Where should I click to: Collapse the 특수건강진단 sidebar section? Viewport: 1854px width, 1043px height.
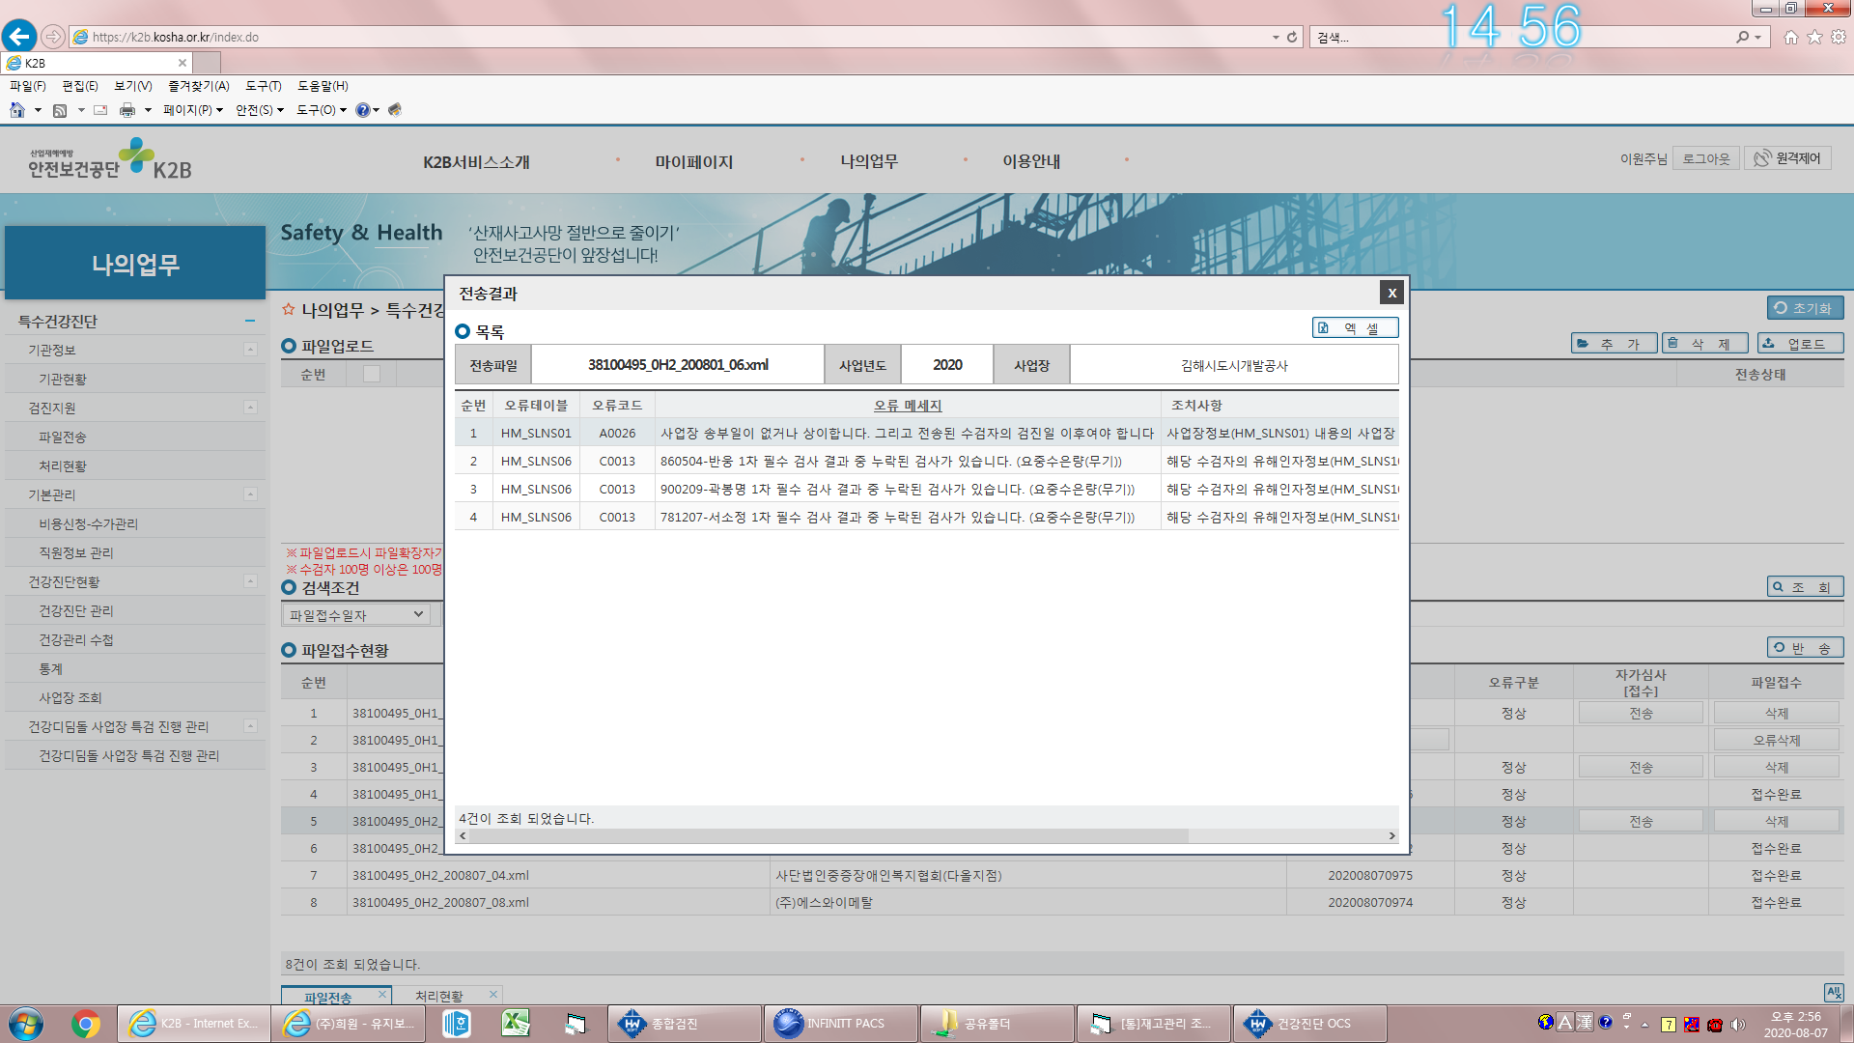click(x=250, y=321)
